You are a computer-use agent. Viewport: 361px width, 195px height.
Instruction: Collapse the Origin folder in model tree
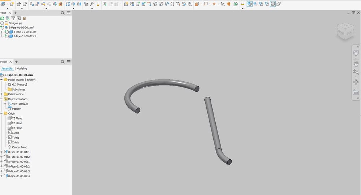[1, 113]
